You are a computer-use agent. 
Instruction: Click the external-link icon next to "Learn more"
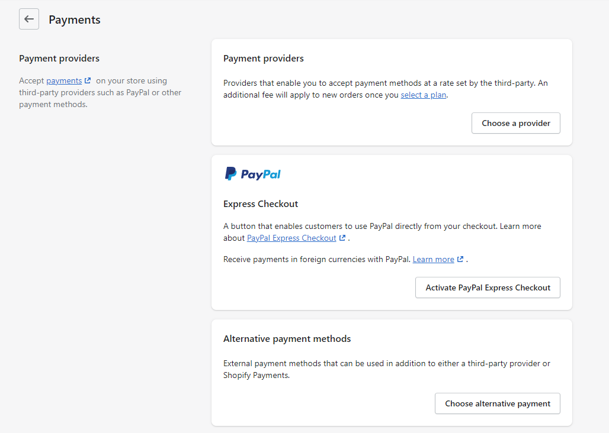tap(460, 258)
